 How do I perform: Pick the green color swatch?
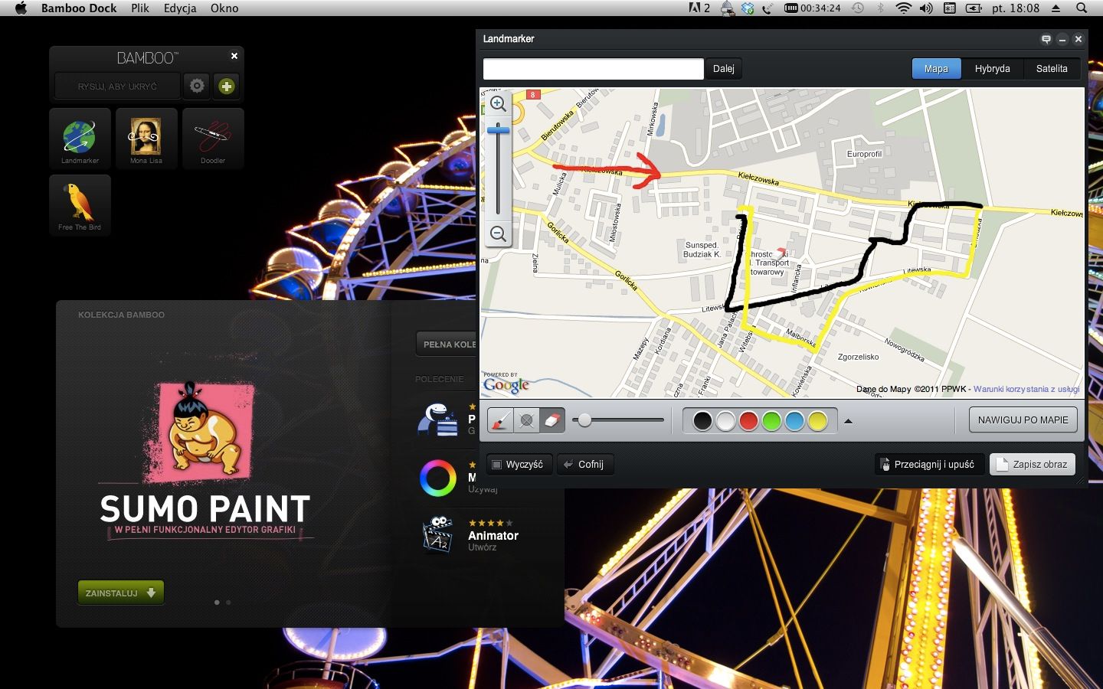click(x=771, y=421)
